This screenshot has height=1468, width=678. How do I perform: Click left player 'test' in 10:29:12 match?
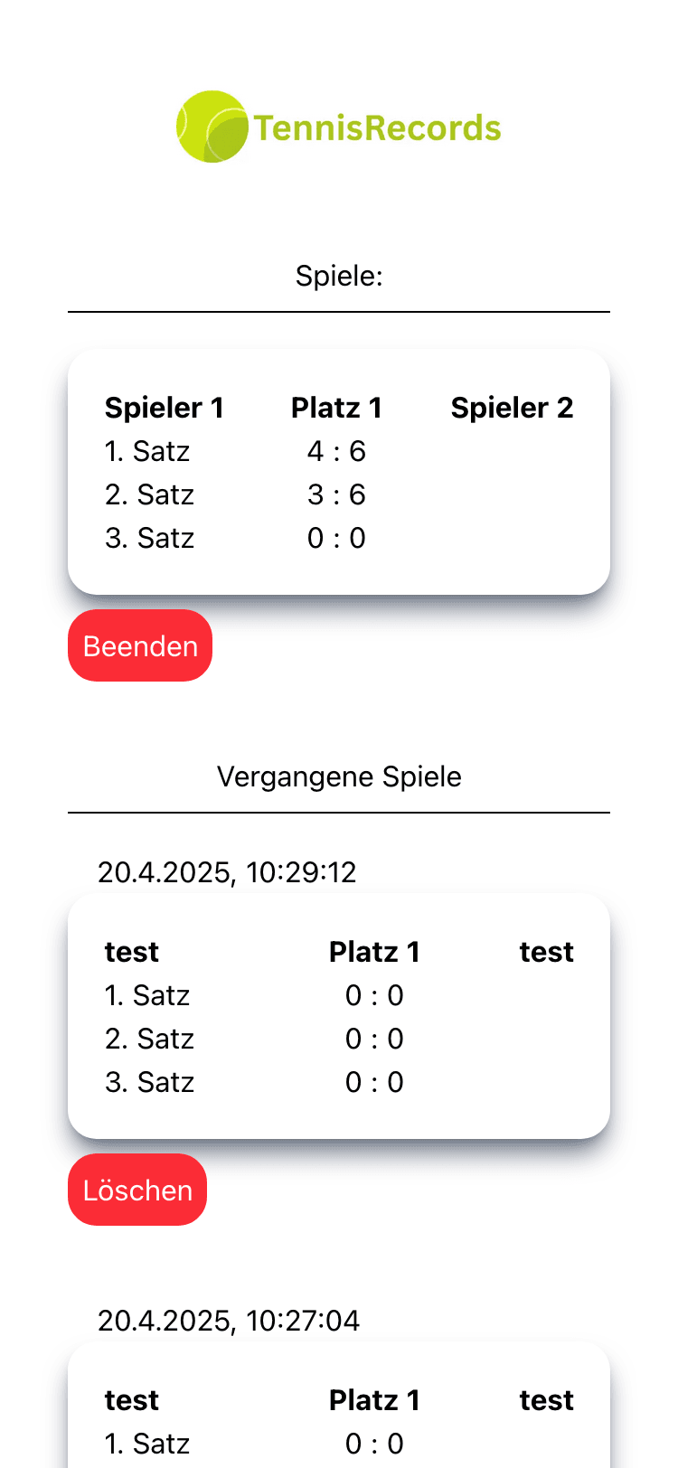tap(132, 952)
